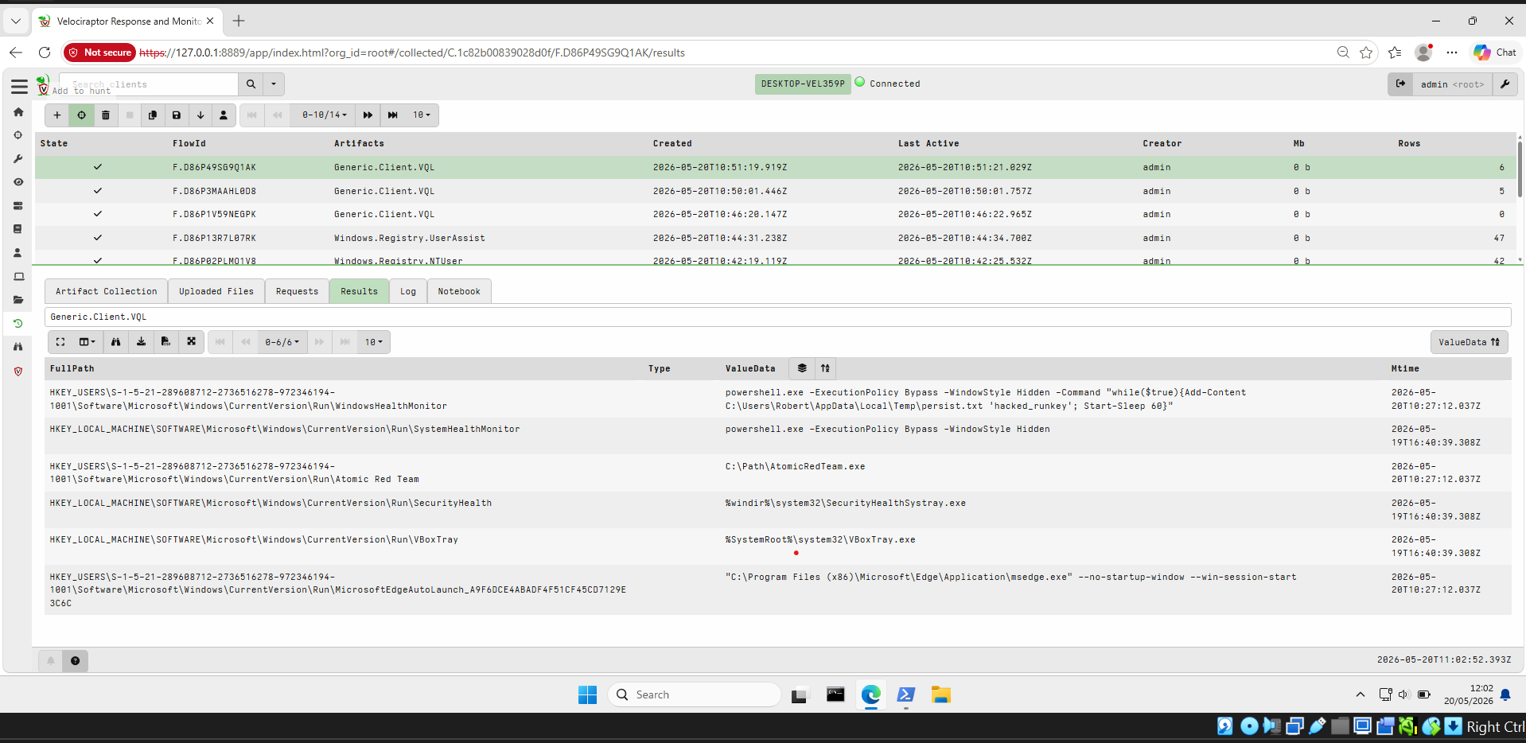Click the Mtime column header
Screen dimensions: 1526x743
[x=1405, y=368]
